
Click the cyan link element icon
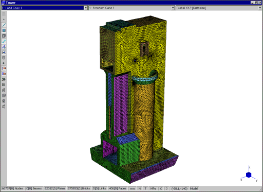point(4,41)
